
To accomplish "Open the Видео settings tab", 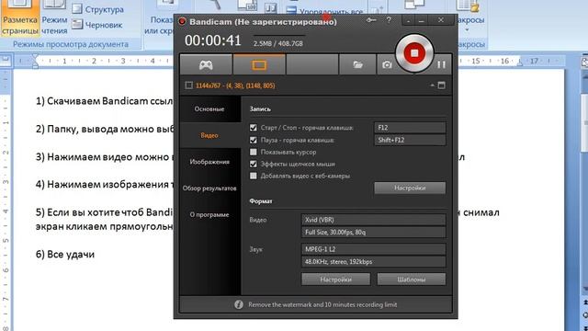I will point(209,135).
